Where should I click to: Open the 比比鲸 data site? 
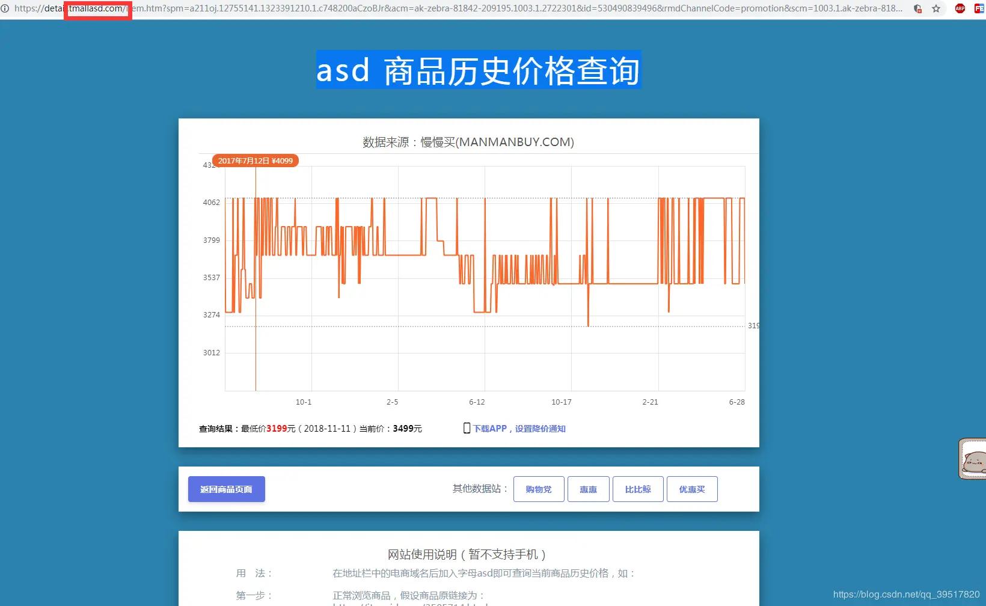point(637,489)
